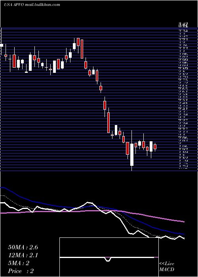Select the '50MA : 2.6' label

pos(23,247)
